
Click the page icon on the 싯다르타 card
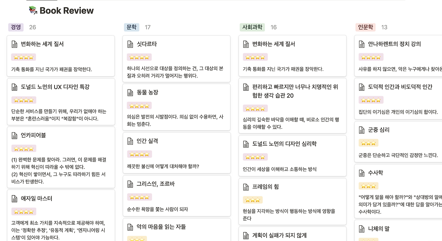[130, 44]
